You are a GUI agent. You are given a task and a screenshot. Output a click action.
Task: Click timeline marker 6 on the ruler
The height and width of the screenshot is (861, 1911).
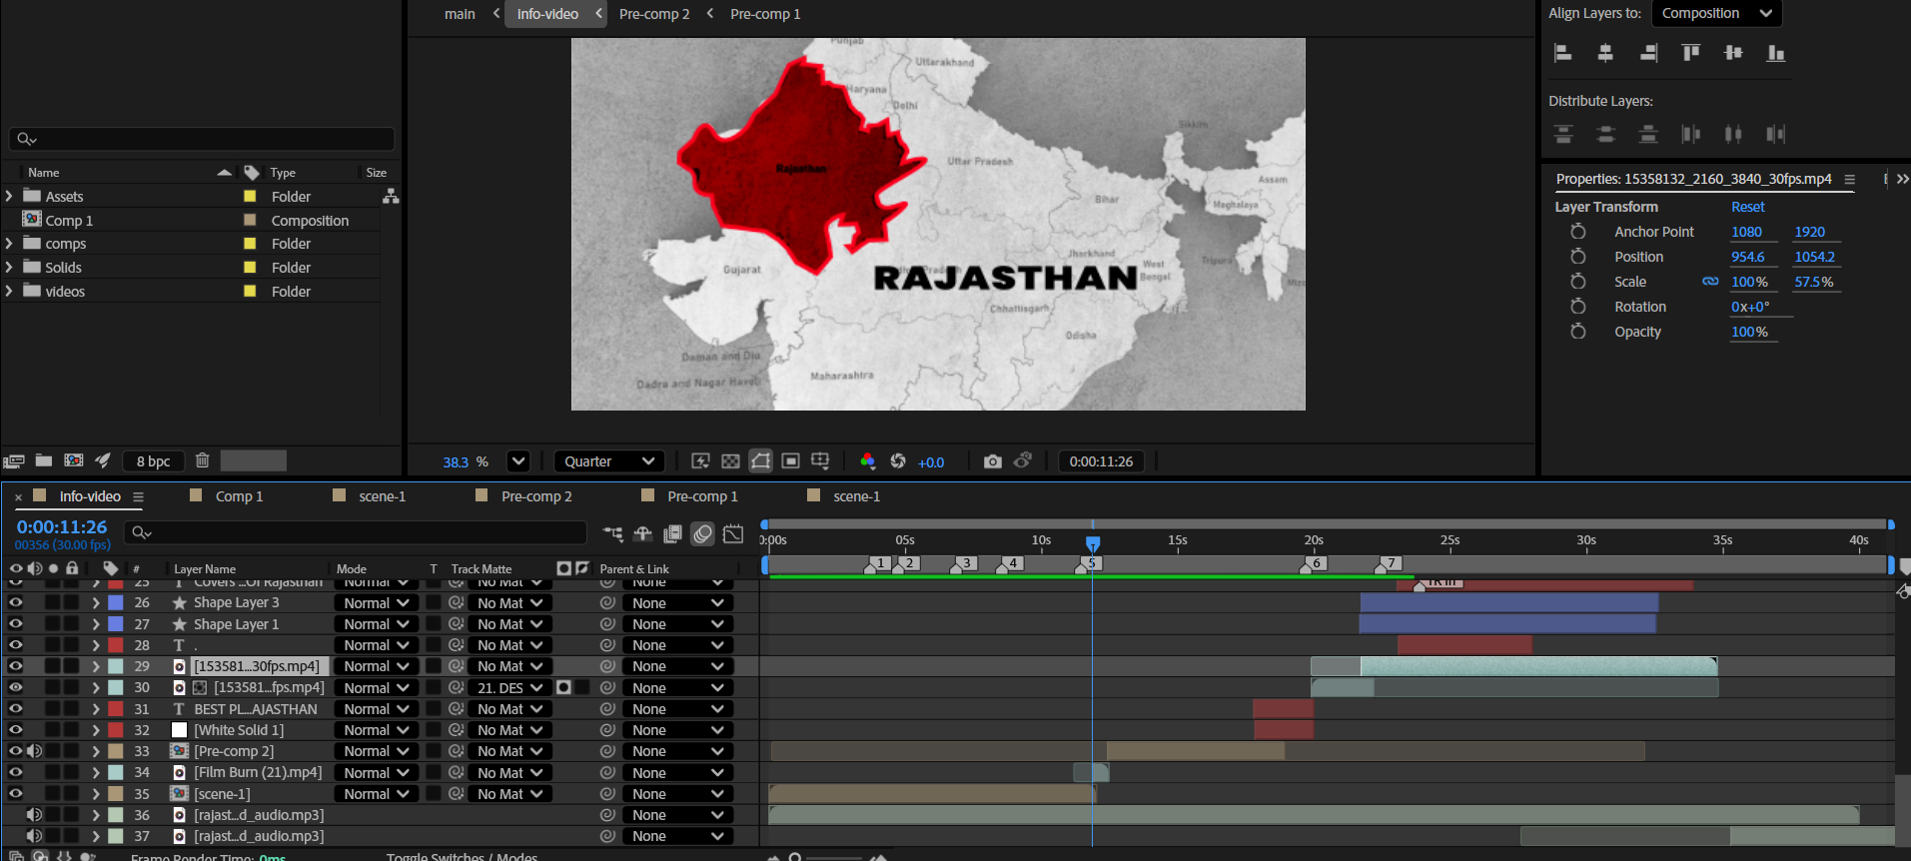(x=1316, y=563)
